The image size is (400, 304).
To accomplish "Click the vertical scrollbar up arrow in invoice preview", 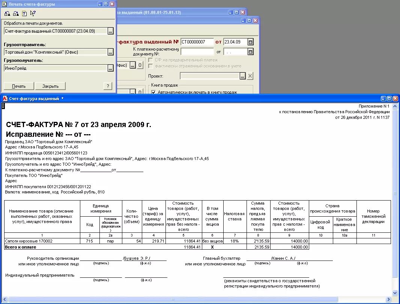I will 395,106.
